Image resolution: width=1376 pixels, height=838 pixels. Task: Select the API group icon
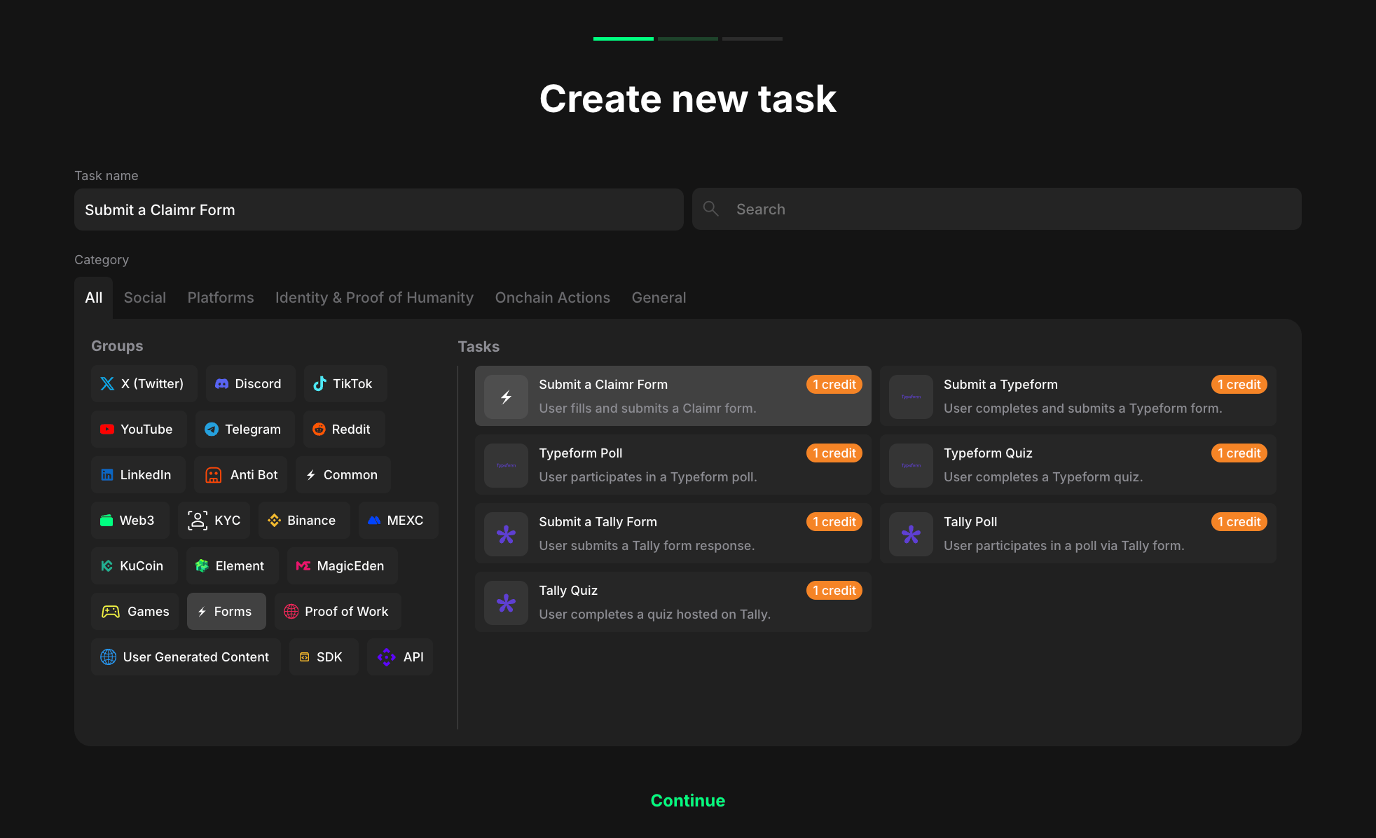click(x=387, y=657)
